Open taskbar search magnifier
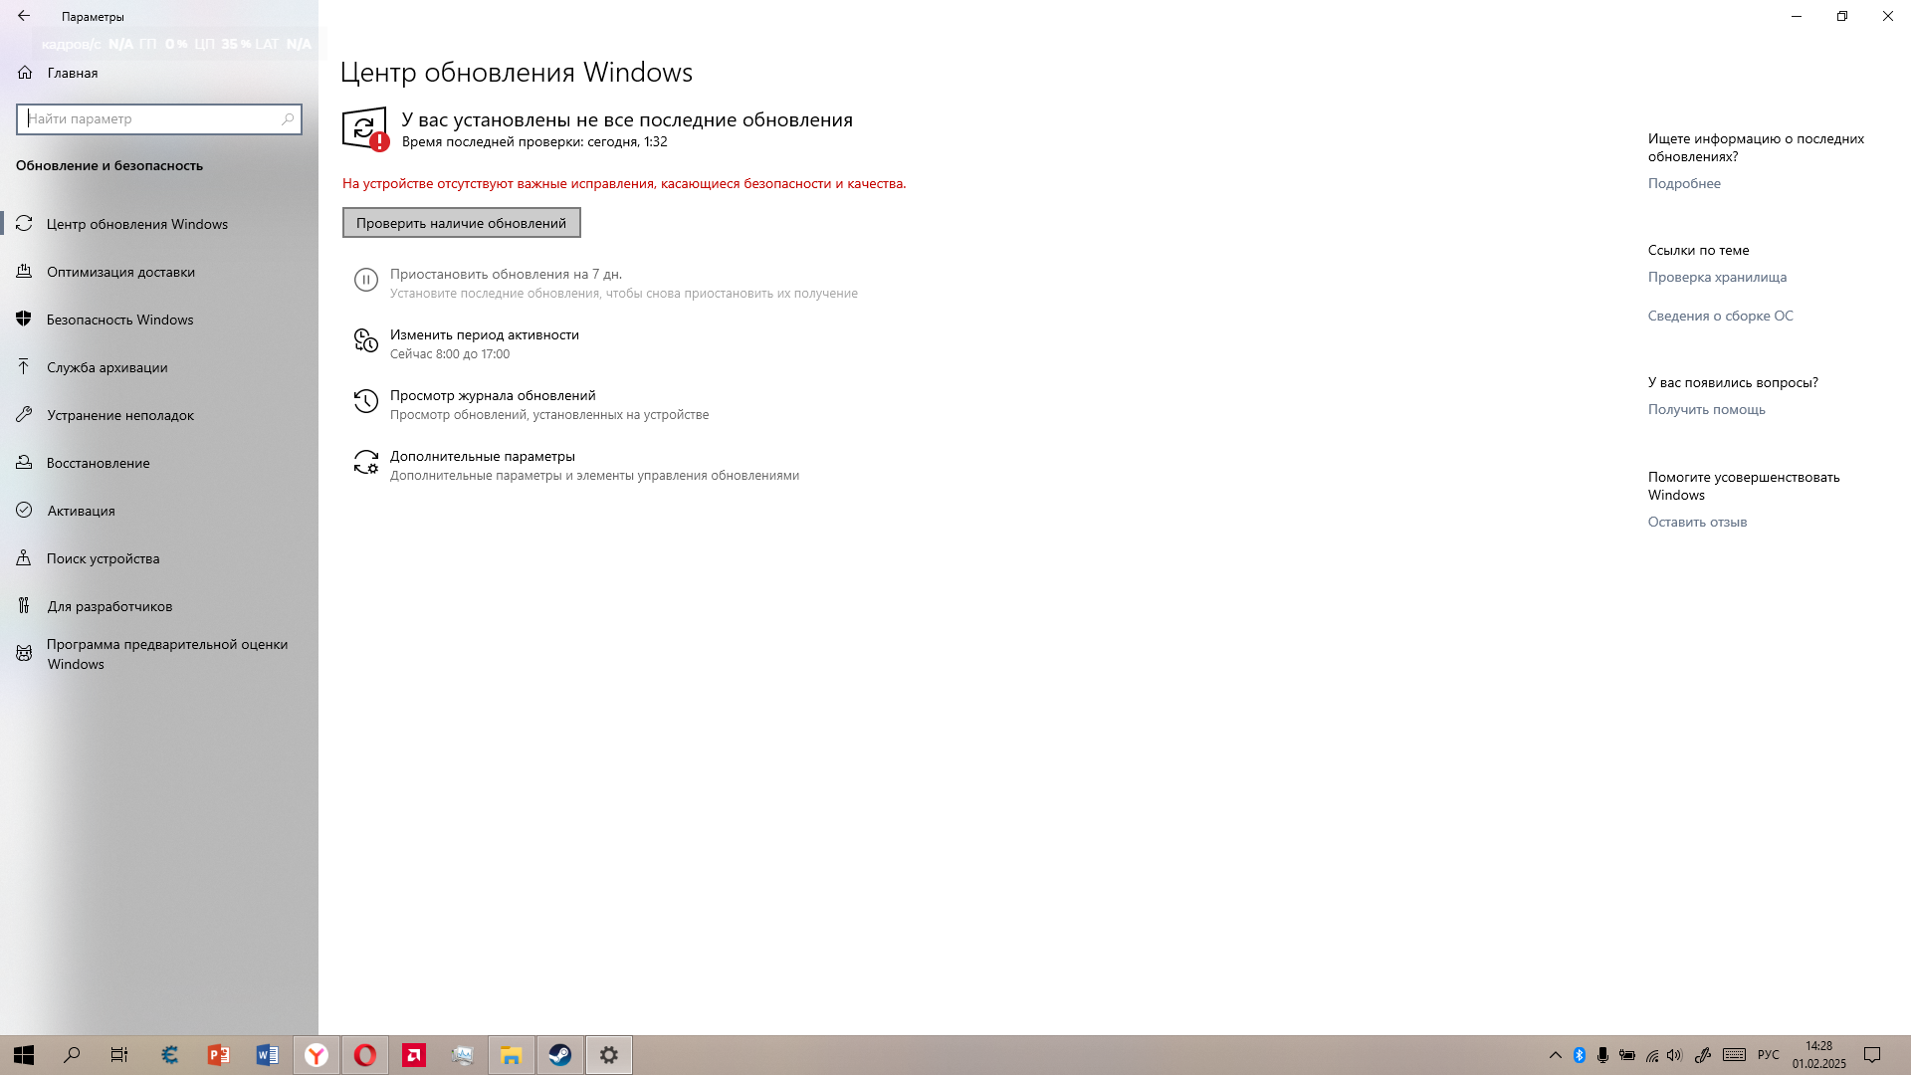Screen dimensions: 1911x1075 coord(72,1055)
